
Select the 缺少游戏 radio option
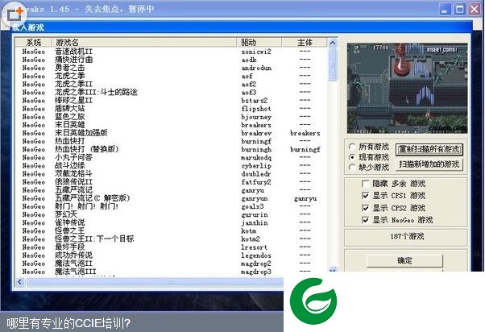coord(369,168)
